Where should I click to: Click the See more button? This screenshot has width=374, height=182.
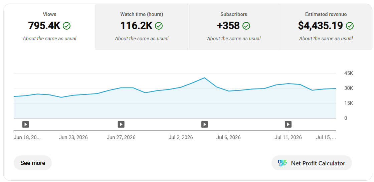point(33,163)
